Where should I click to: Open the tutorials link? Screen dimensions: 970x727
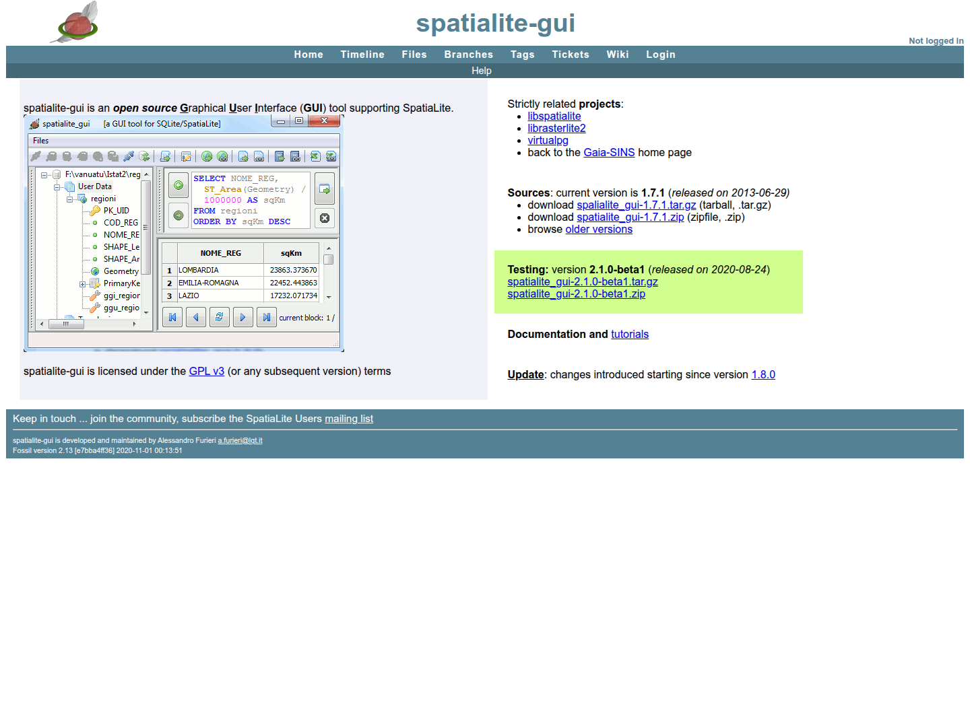(x=630, y=335)
